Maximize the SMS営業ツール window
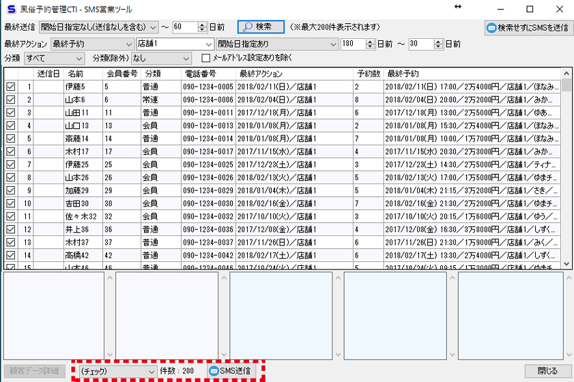 530,10
